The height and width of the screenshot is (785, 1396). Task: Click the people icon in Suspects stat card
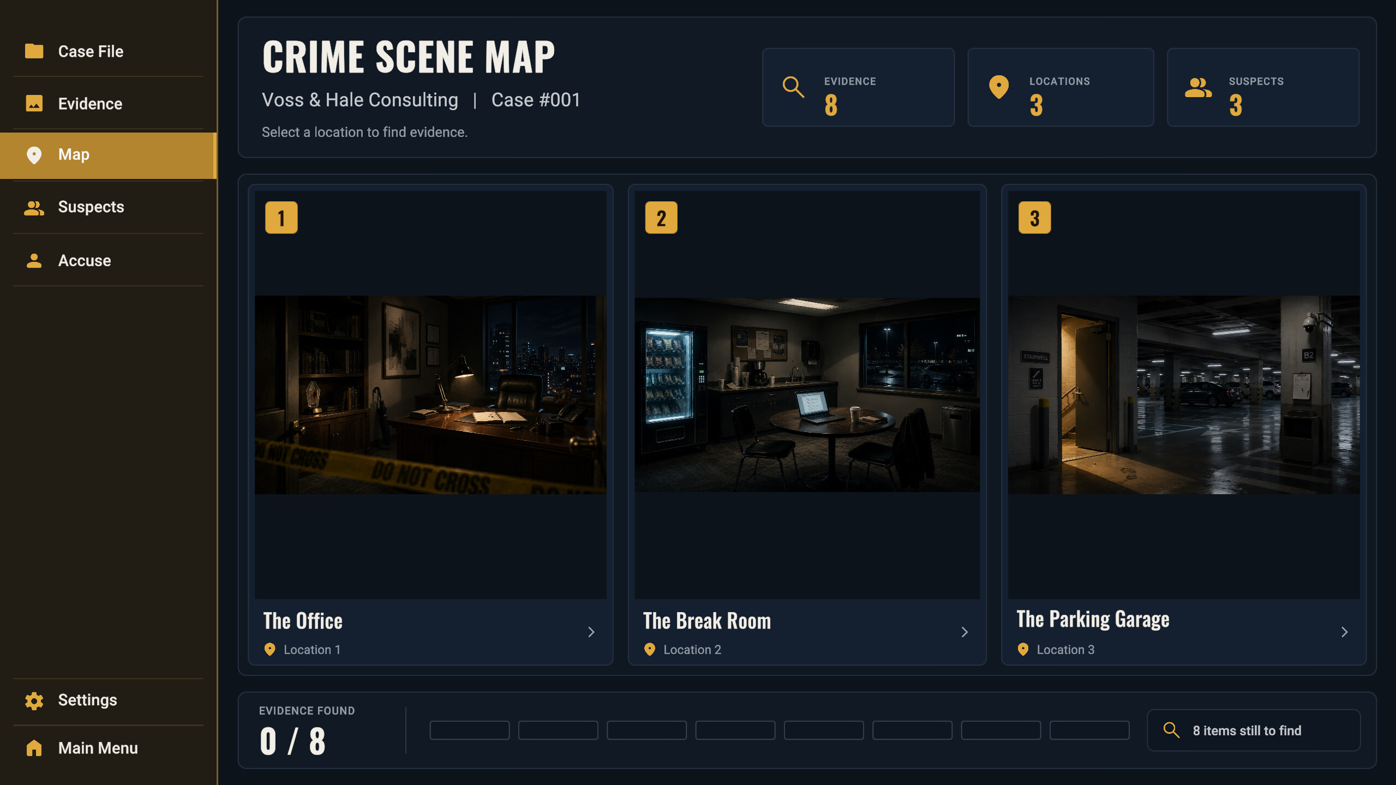[1199, 87]
